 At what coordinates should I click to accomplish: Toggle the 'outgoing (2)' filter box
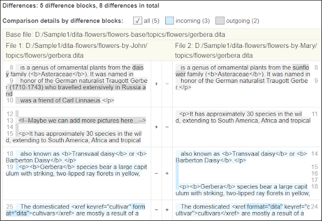(x=220, y=20)
